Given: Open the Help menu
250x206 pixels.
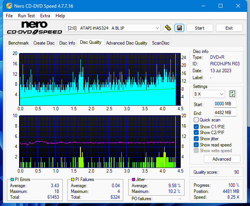Looking at the screenshot, I should point(60,16).
